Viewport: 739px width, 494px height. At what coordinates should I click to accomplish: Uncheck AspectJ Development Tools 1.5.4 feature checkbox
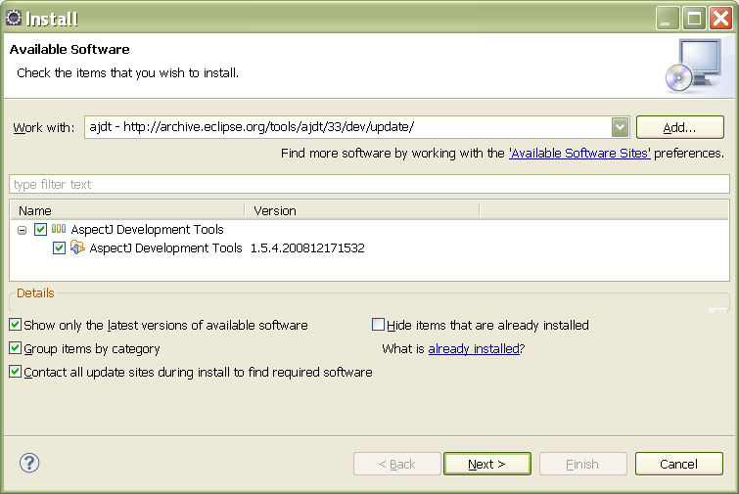(x=59, y=247)
